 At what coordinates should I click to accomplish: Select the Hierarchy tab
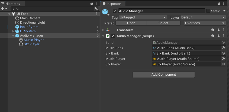pyautogui.click(x=12, y=4)
